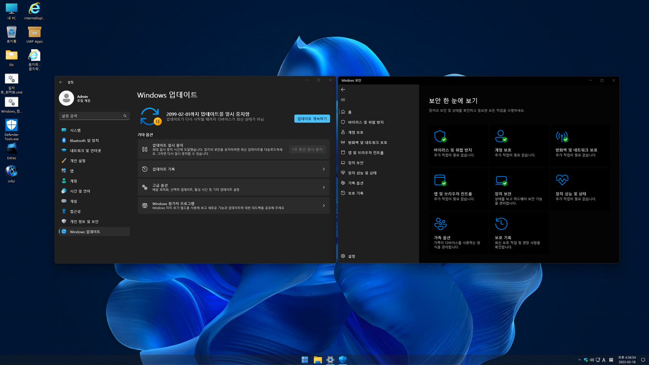
Task: Show hidden tray icons chevron
Action: coord(580,360)
